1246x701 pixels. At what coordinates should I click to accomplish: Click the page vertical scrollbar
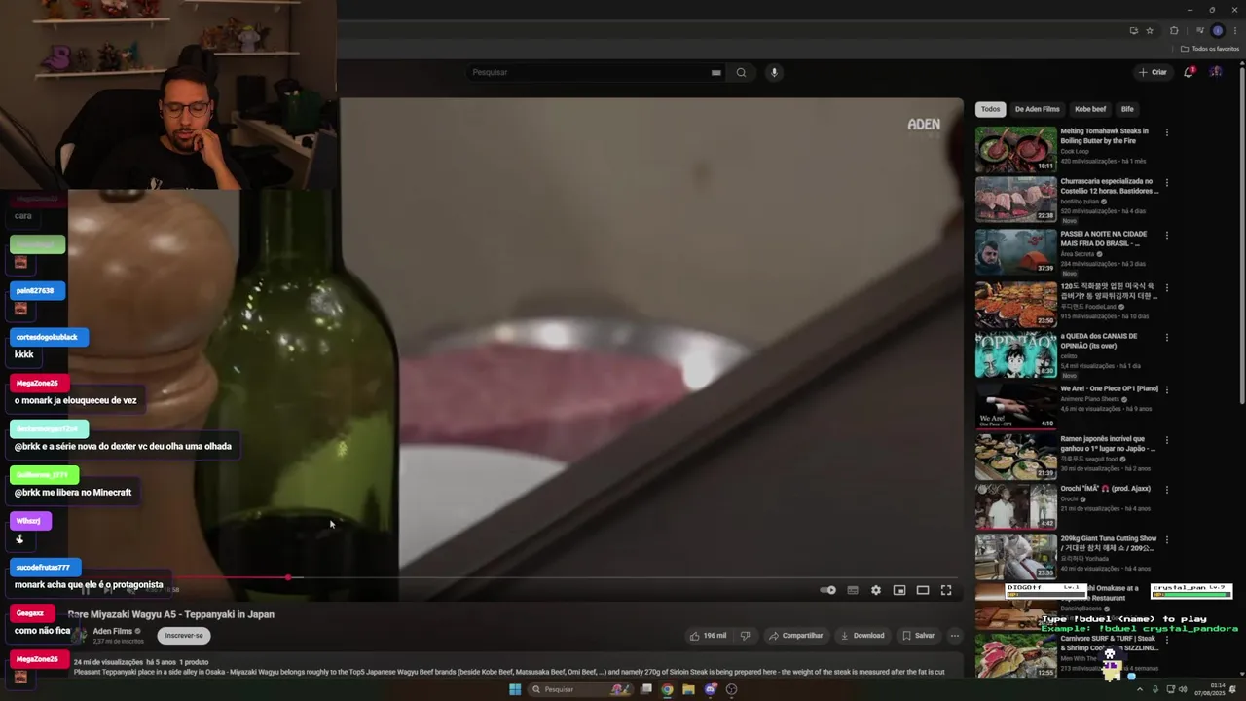coord(1242,234)
